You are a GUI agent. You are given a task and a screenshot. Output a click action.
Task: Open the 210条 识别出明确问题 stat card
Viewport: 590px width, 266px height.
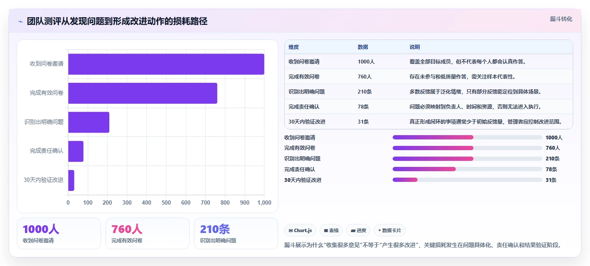(x=236, y=233)
